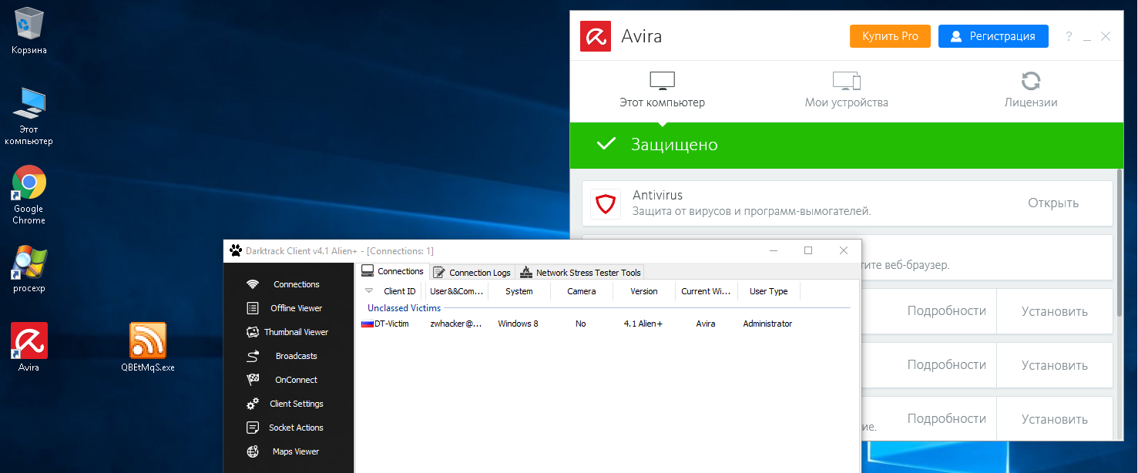Select Этот компьютер desktop icon
The height and width of the screenshot is (473, 1138).
tap(29, 116)
